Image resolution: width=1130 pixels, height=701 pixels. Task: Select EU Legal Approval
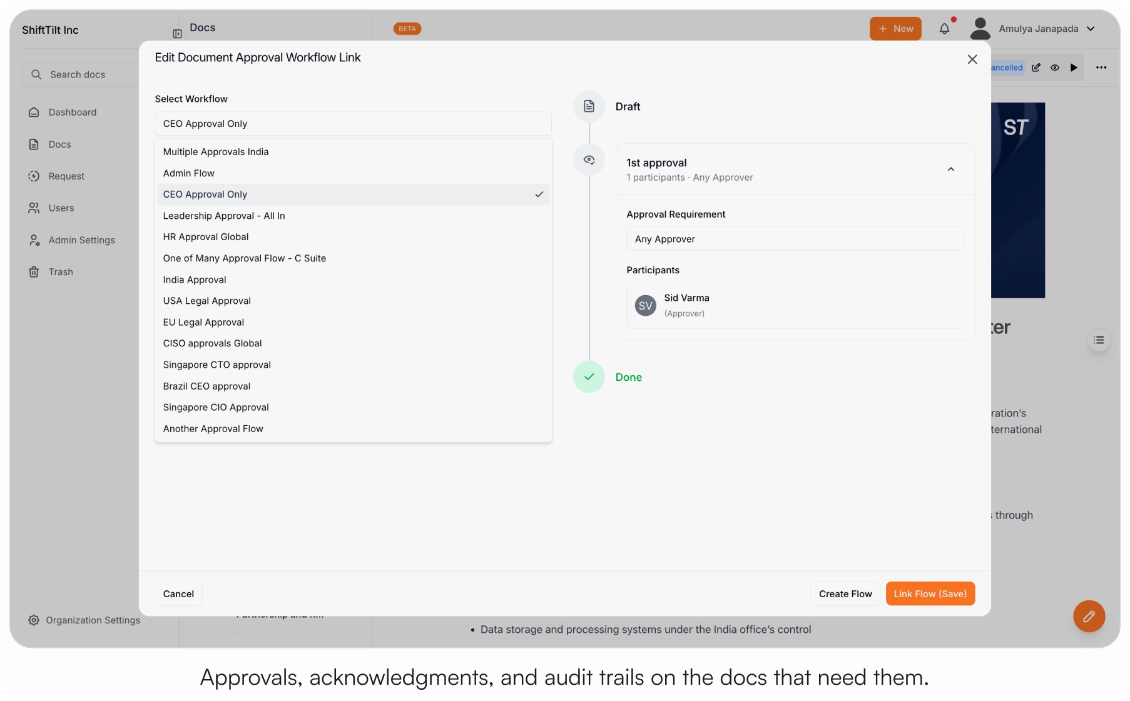[353, 322]
